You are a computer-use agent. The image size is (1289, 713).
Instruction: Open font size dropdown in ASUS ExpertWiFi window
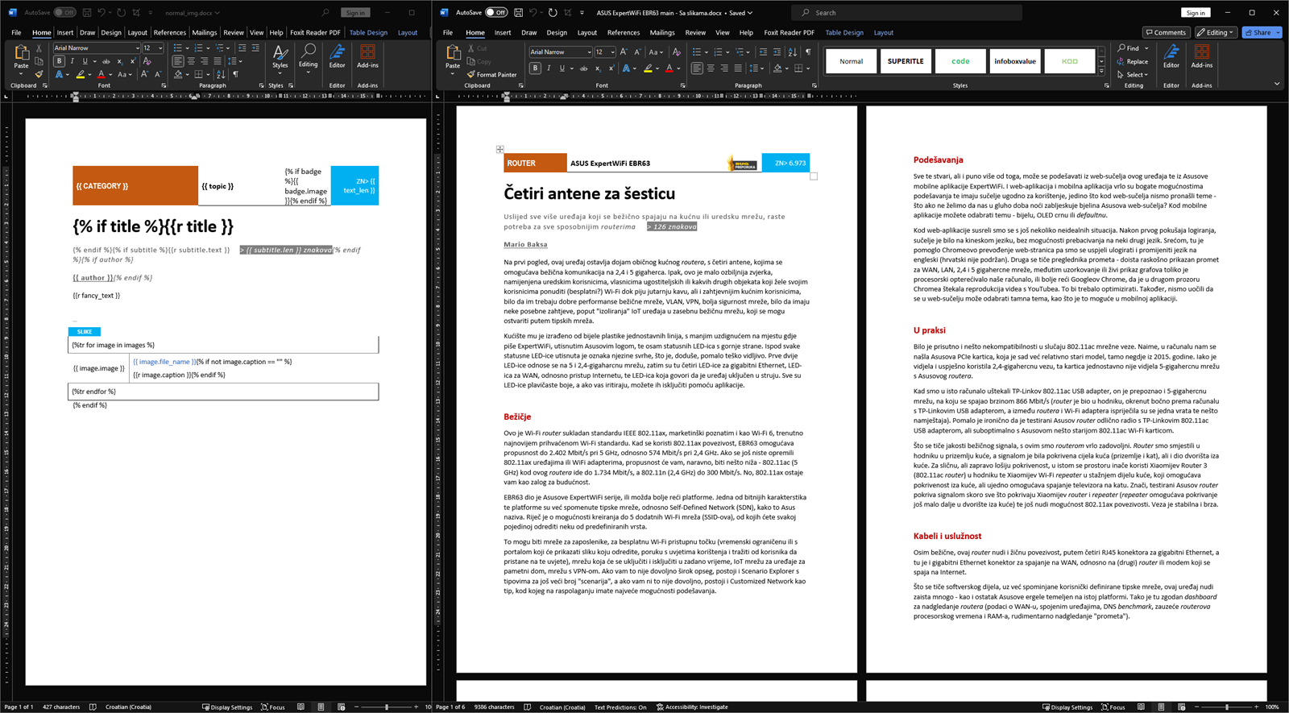pyautogui.click(x=612, y=52)
